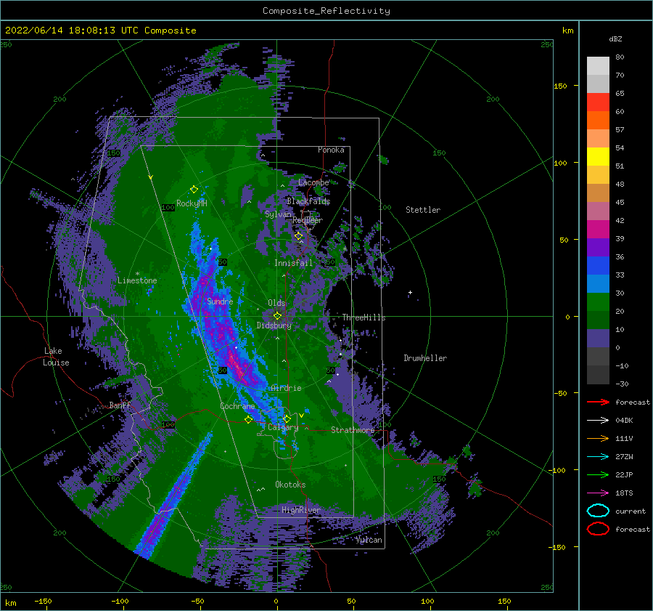Click the yellow diamond marker above RockyMH
This screenshot has width=653, height=611.
click(x=194, y=190)
